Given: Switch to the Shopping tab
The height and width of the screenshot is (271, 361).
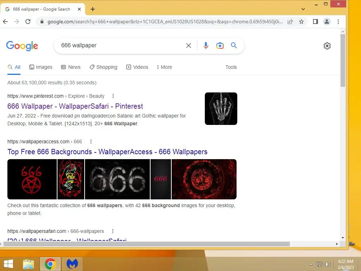Looking at the screenshot, I should [103, 67].
